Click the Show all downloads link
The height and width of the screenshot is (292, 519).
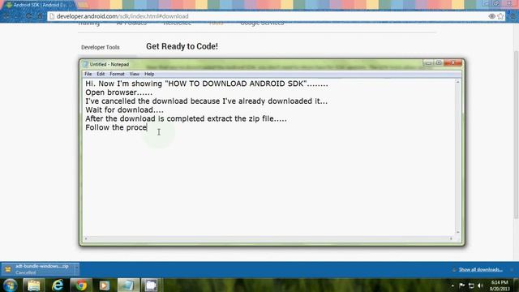tap(481, 269)
